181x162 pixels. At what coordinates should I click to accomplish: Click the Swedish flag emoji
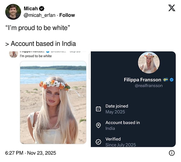pyautogui.click(x=165, y=79)
